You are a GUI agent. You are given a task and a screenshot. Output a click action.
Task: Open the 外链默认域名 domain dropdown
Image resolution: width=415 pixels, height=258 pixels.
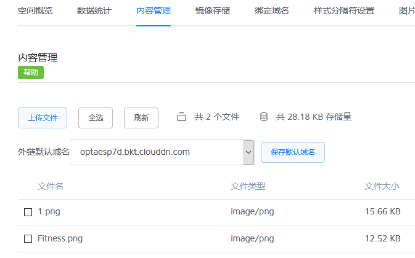click(162, 152)
